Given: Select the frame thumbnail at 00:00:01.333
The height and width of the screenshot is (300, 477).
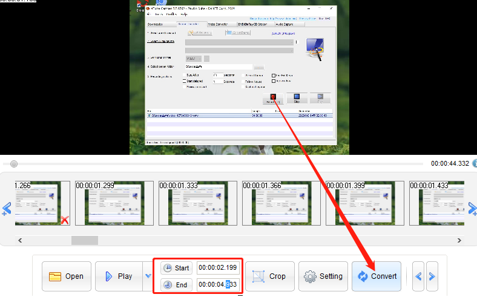Looking at the screenshot, I should (x=198, y=203).
